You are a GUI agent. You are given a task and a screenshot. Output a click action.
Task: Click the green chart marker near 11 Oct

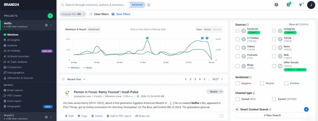point(147,38)
